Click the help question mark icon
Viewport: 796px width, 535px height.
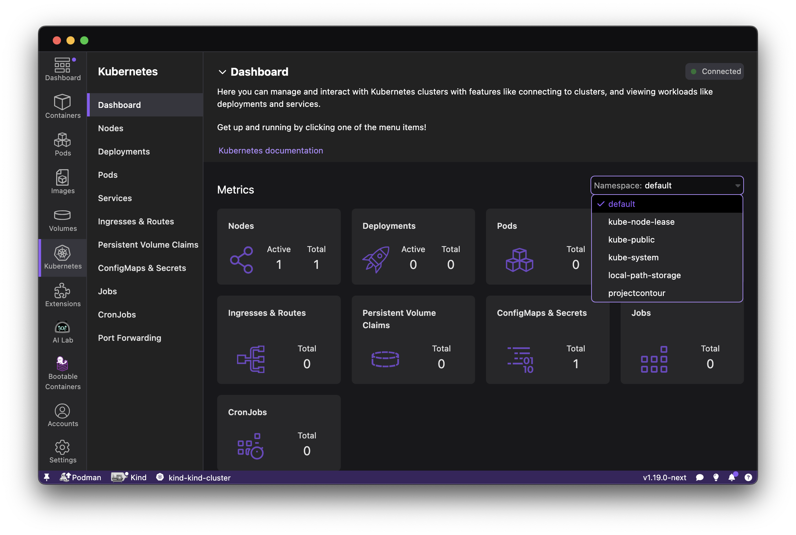pyautogui.click(x=748, y=477)
